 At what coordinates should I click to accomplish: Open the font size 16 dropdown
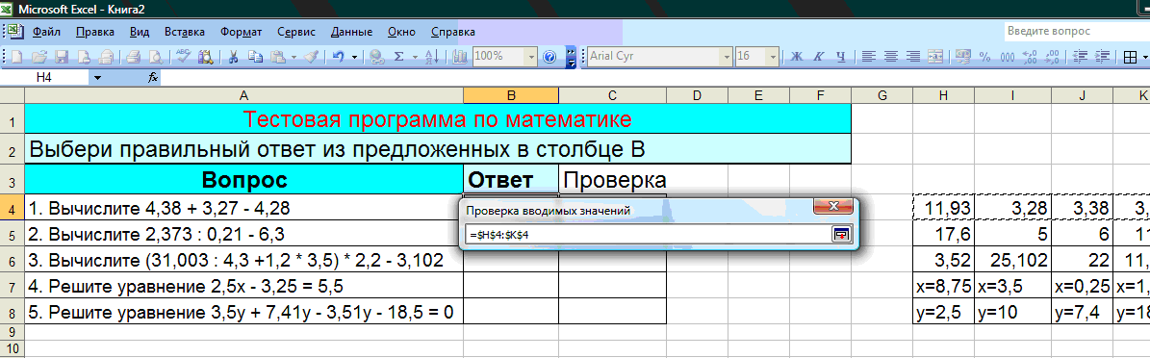(x=773, y=57)
